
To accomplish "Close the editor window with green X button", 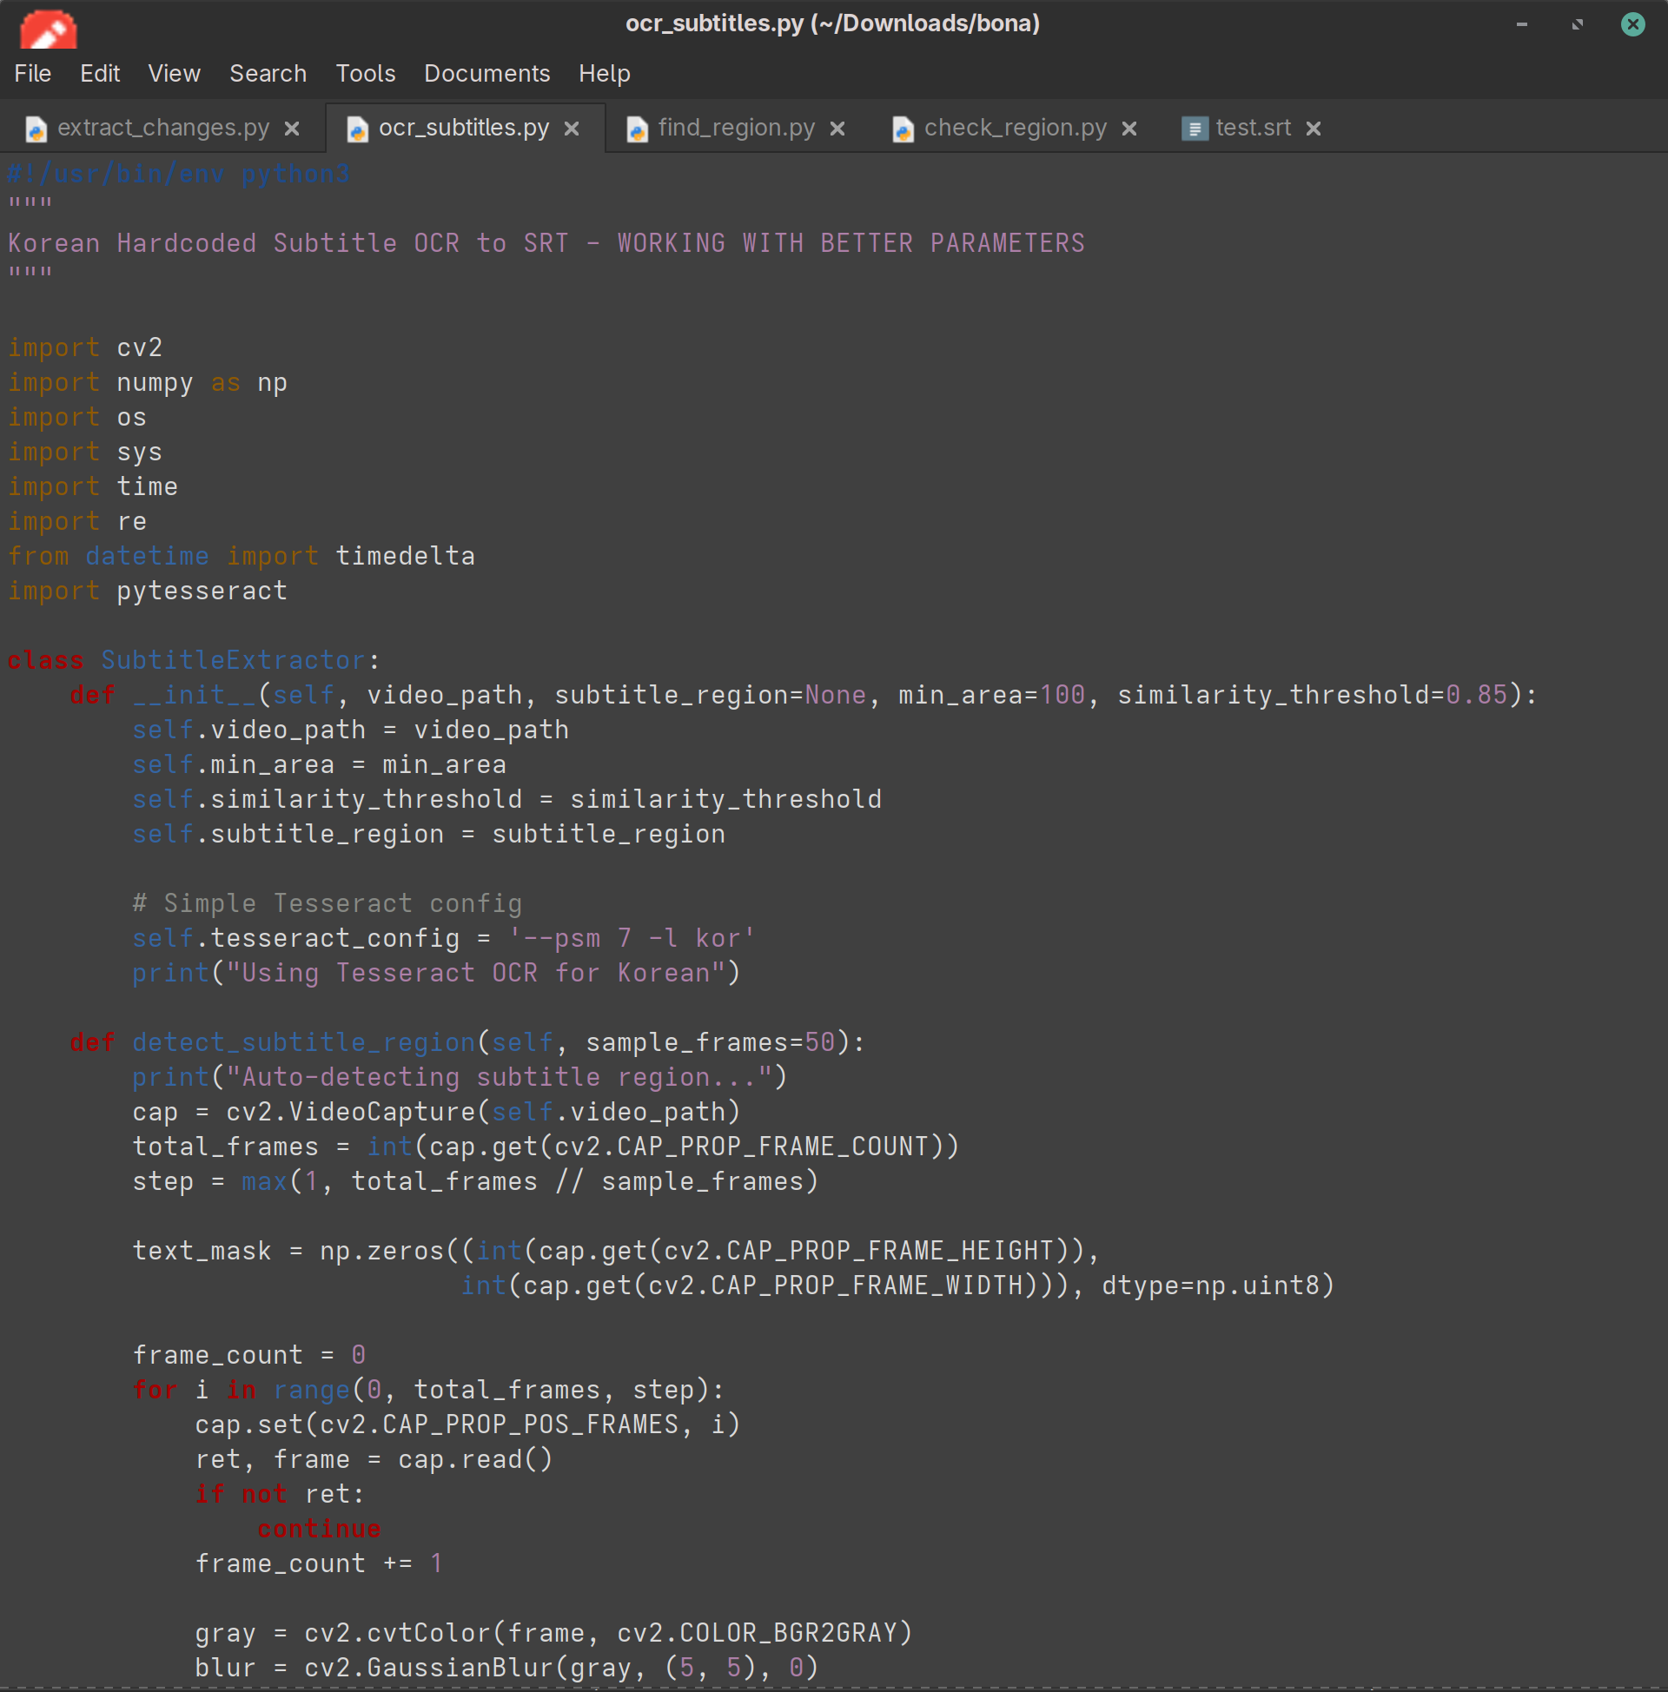I will tap(1632, 24).
